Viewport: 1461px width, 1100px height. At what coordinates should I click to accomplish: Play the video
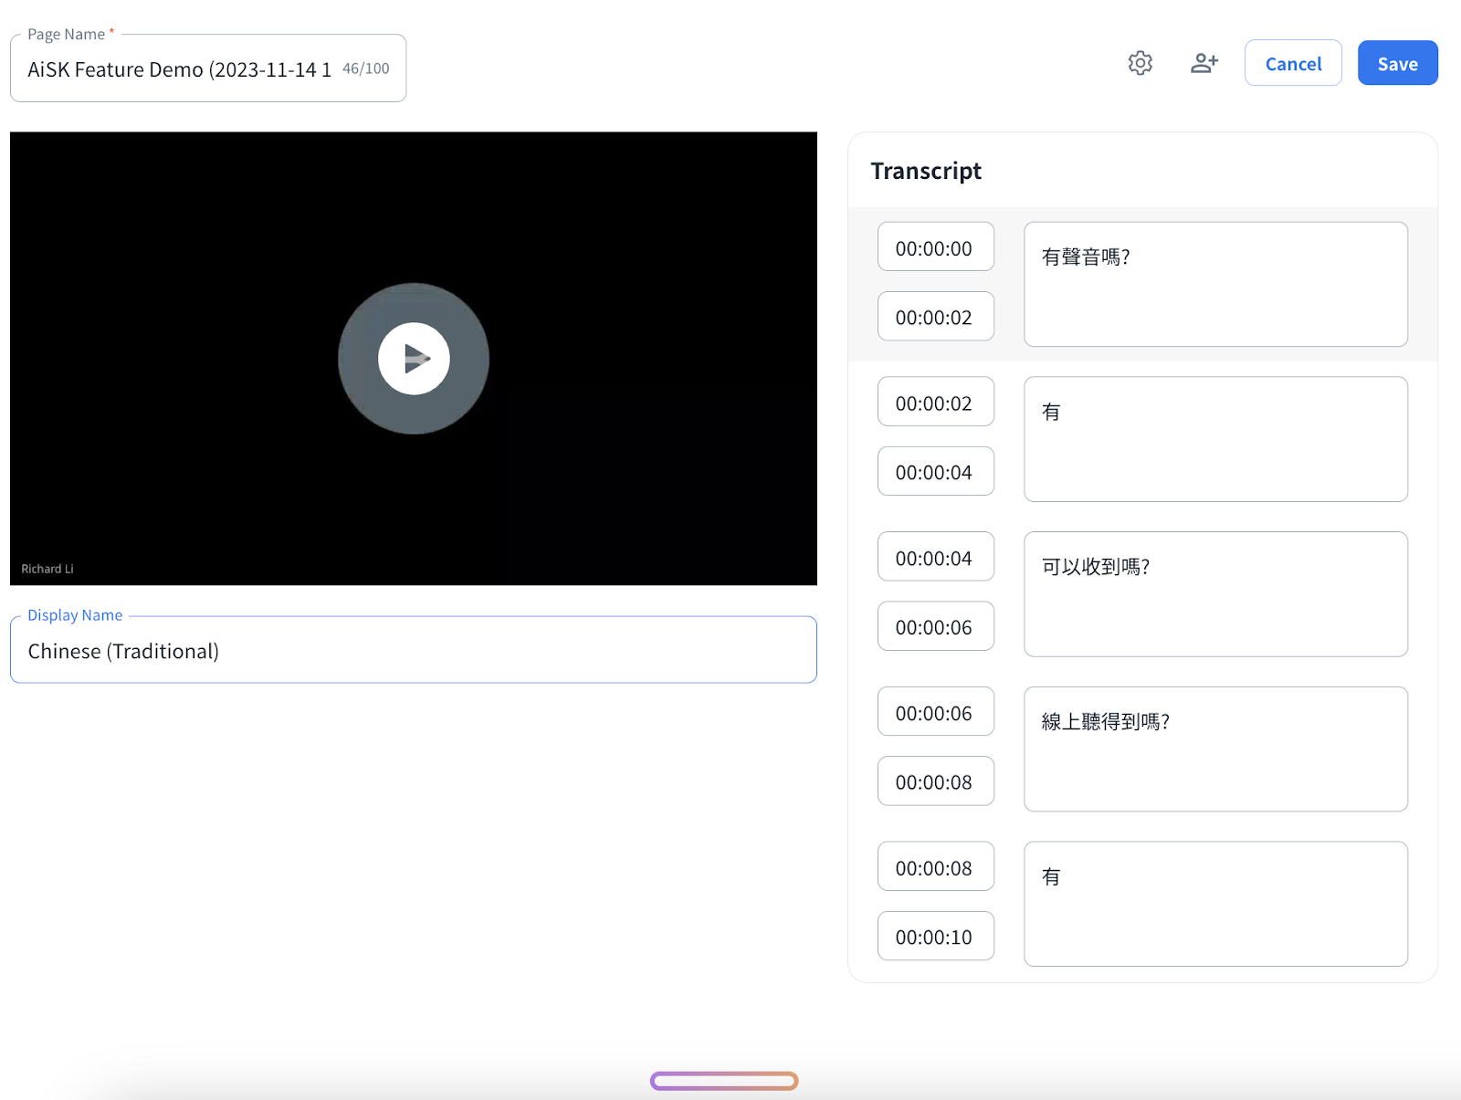(414, 359)
